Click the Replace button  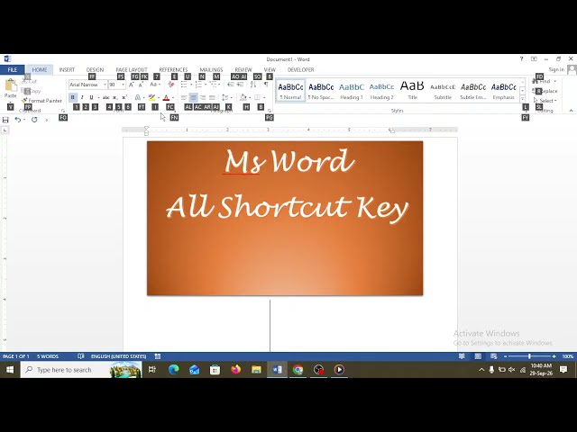tap(545, 91)
